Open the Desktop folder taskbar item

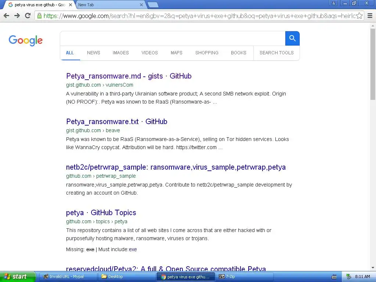coord(126,277)
